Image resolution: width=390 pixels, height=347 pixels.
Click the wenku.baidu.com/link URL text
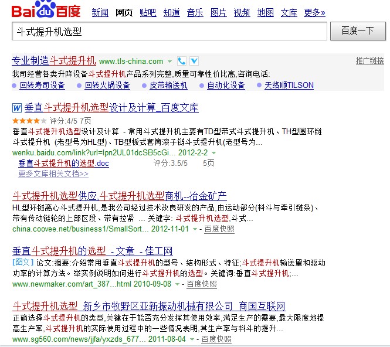[x=94, y=152]
